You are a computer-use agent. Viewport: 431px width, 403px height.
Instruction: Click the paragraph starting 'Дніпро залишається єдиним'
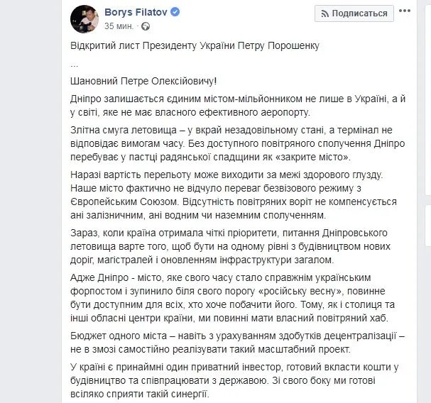tap(227, 104)
